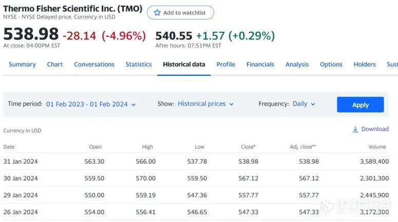The width and height of the screenshot is (398, 222).
Task: Open the Holders tab
Action: pos(365,65)
